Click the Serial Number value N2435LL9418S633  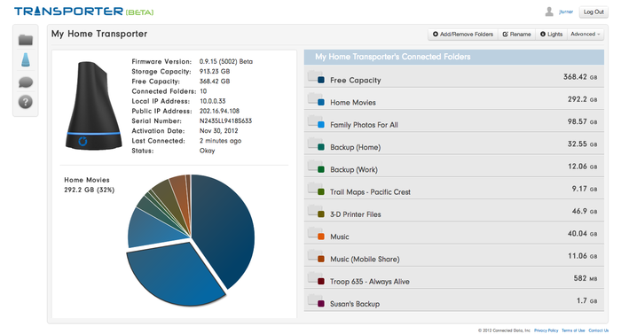tap(225, 120)
